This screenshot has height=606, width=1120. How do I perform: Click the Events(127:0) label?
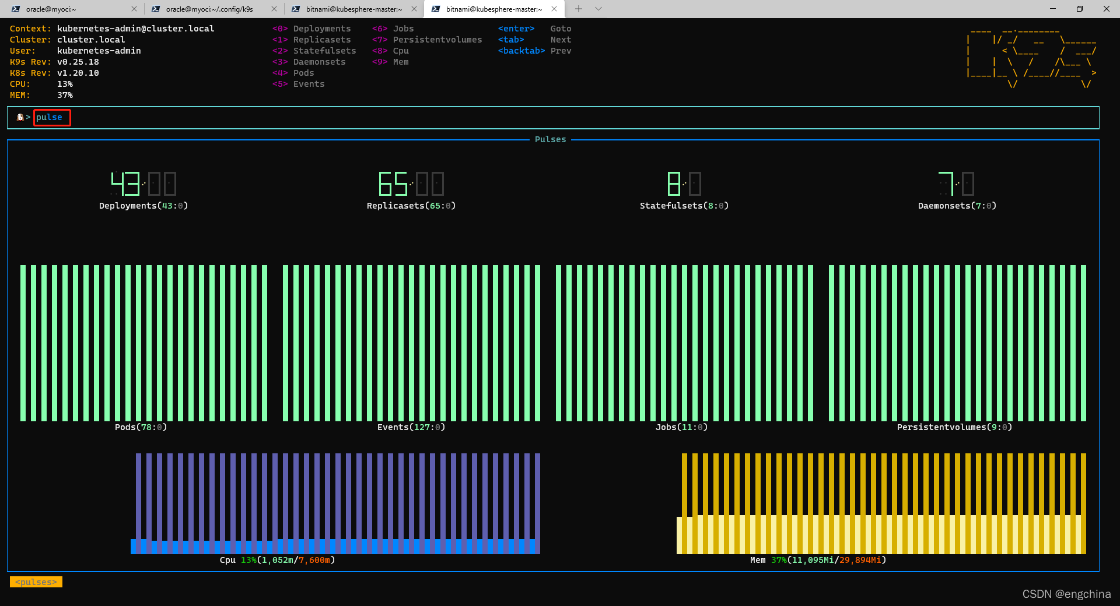pyautogui.click(x=411, y=427)
